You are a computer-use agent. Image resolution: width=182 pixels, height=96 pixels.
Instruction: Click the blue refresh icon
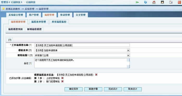(x=146, y=2)
